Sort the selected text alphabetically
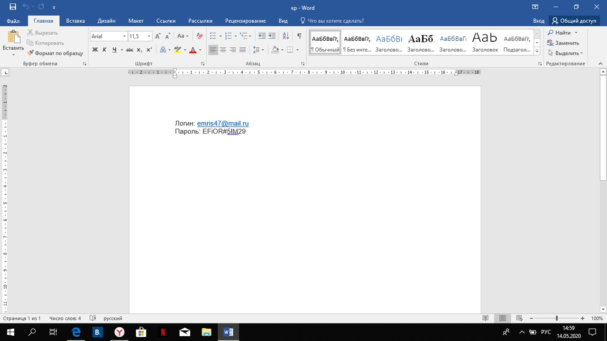The width and height of the screenshot is (607, 341). (x=285, y=36)
